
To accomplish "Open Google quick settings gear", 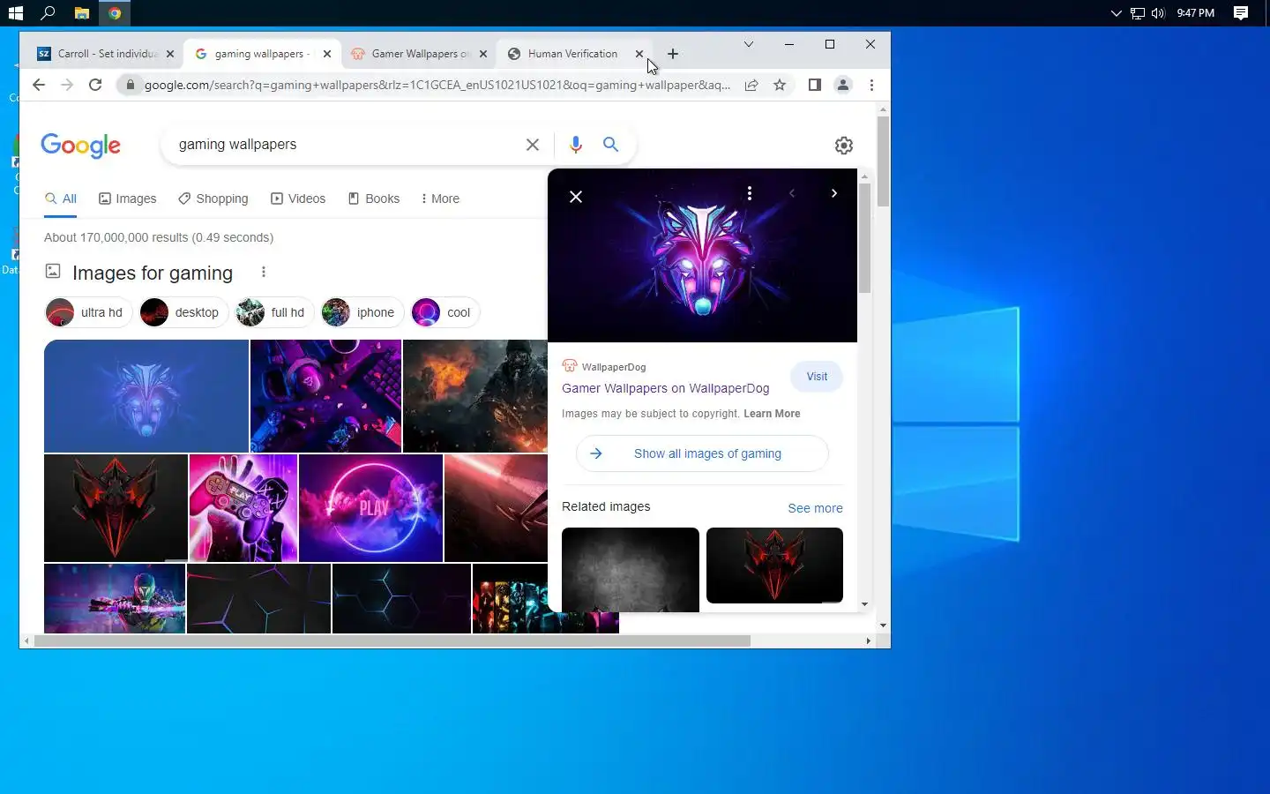I will 844,146.
